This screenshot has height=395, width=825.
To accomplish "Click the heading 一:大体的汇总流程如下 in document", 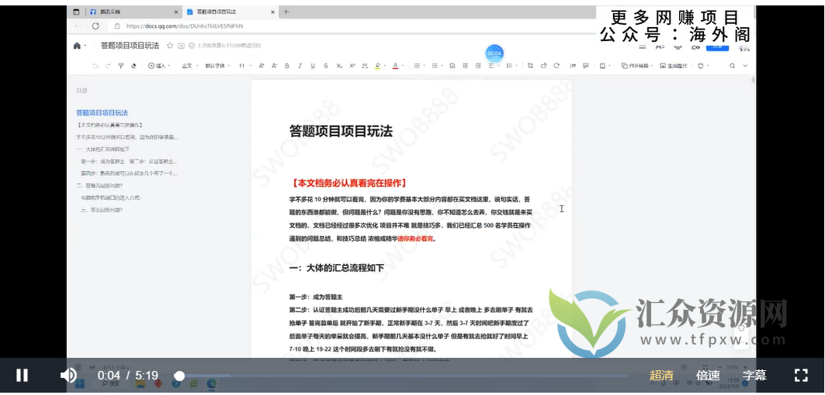I will [337, 267].
